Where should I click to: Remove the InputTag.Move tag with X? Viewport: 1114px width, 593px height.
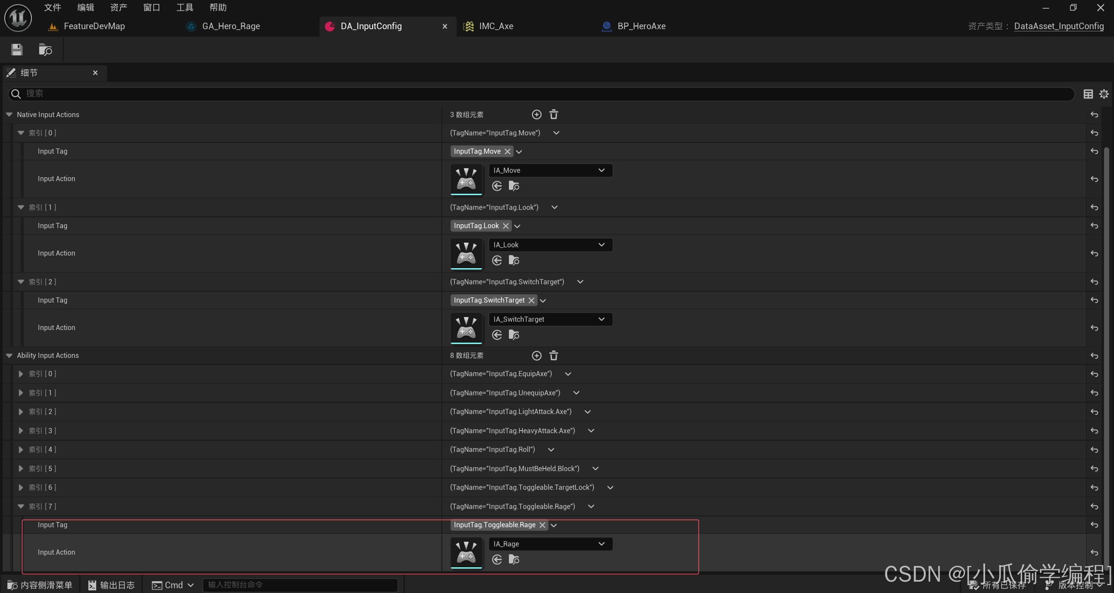(x=508, y=152)
